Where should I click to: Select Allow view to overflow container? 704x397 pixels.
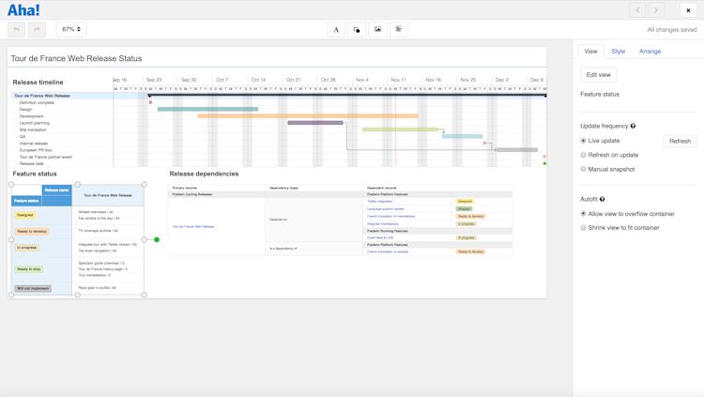click(583, 214)
